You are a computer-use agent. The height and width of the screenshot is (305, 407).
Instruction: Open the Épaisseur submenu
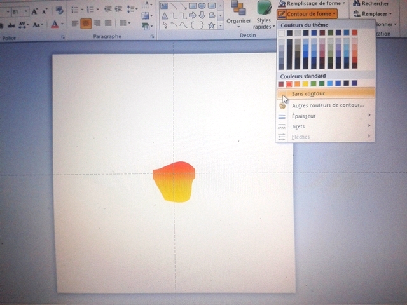click(x=303, y=116)
